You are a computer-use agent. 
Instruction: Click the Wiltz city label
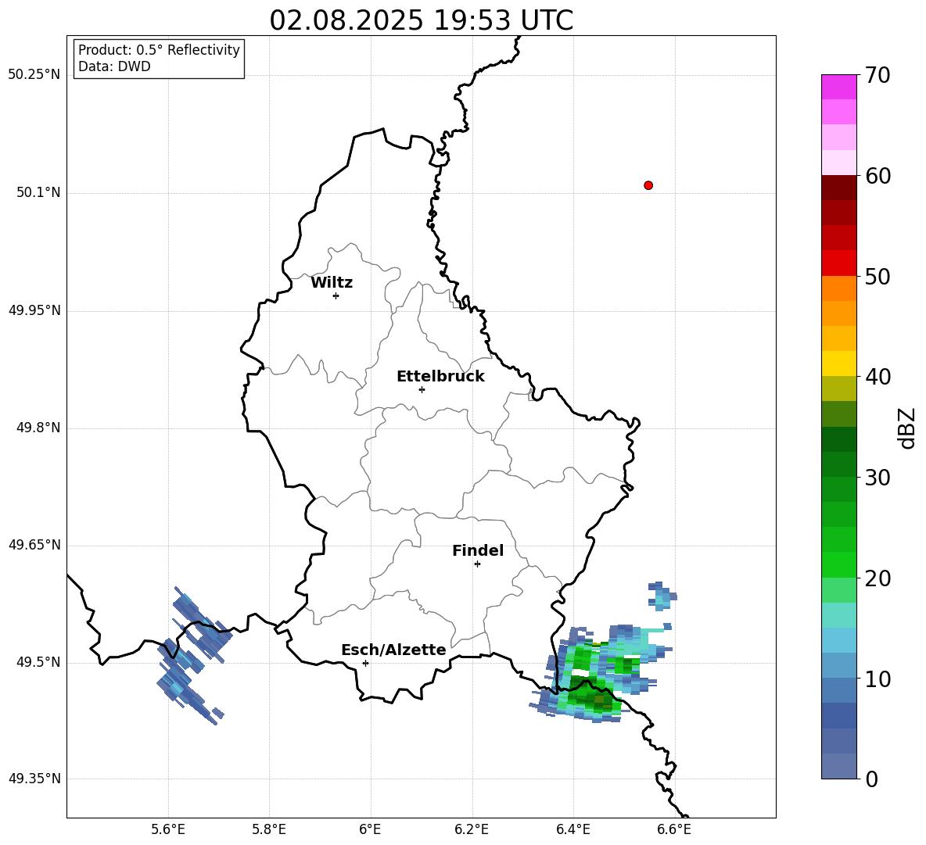coord(332,283)
